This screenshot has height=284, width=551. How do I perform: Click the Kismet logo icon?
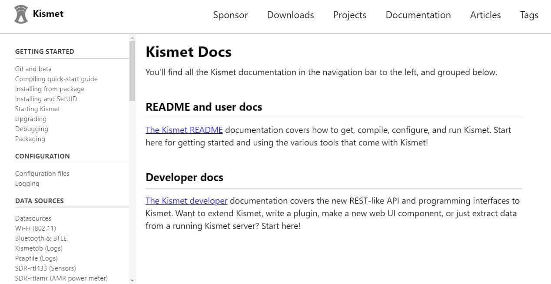click(20, 13)
